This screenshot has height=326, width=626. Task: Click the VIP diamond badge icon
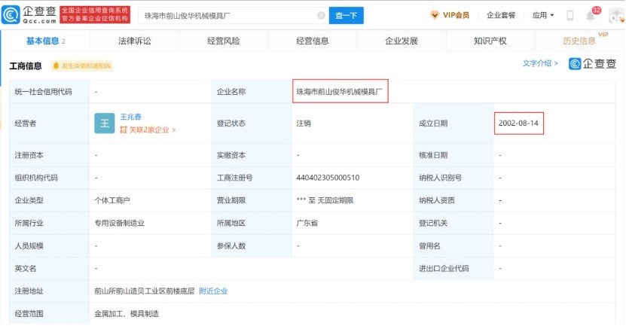pyautogui.click(x=435, y=15)
